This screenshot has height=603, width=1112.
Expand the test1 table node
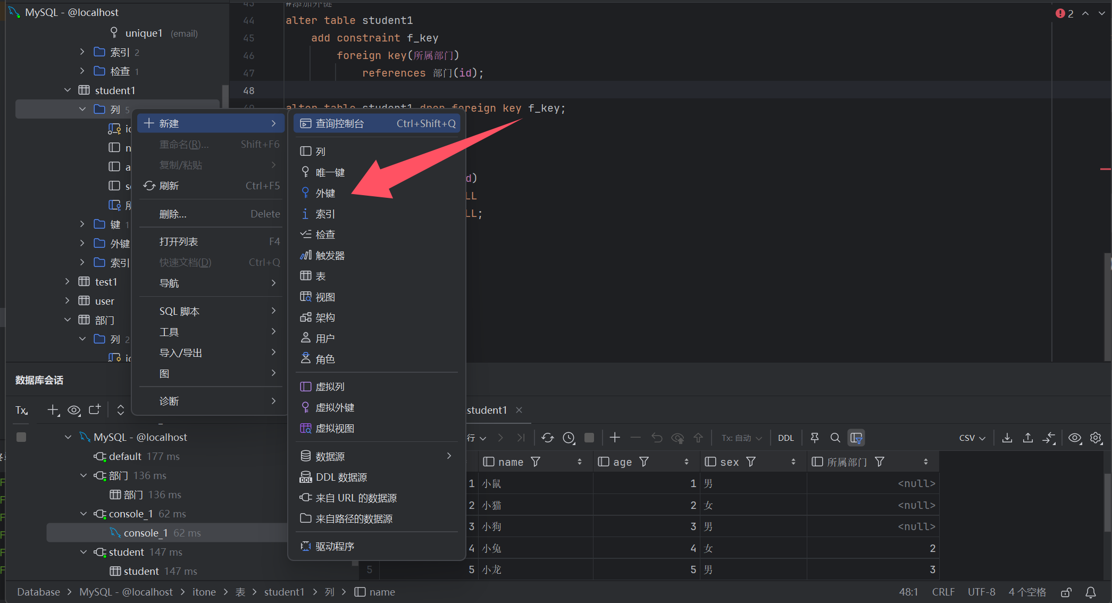pos(68,281)
